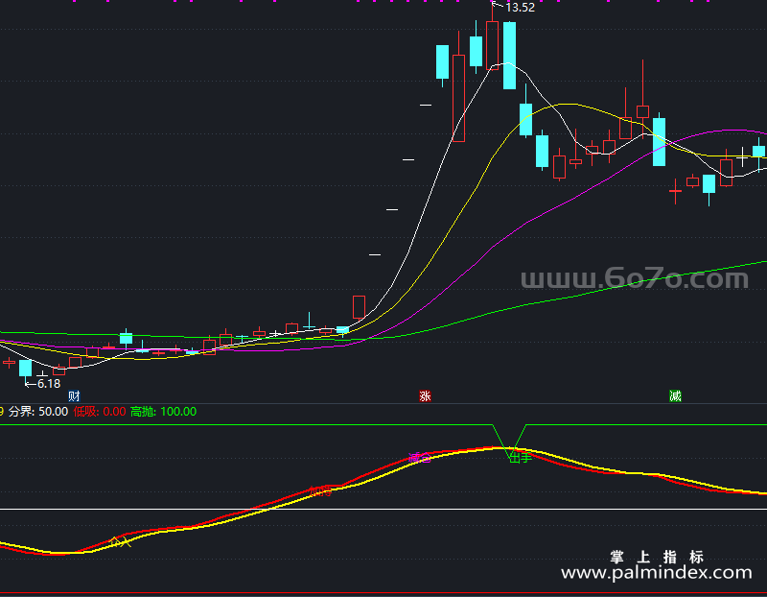Click the green 出手 signal label
This screenshot has height=597, width=767.
tap(521, 458)
